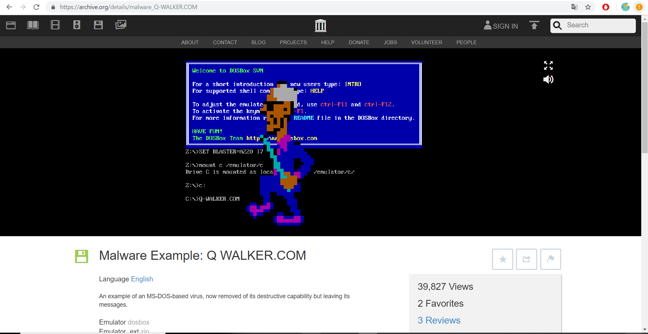This screenshot has width=648, height=334.
Task: Bookmark this page with star icon
Action: click(x=588, y=7)
